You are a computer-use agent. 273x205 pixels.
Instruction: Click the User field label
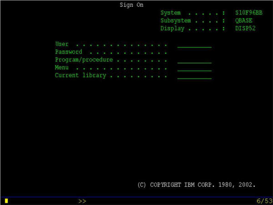click(x=62, y=44)
